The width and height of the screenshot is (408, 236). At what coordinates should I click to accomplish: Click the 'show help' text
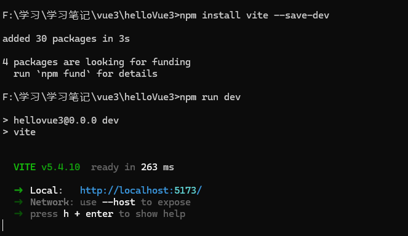pos(160,214)
